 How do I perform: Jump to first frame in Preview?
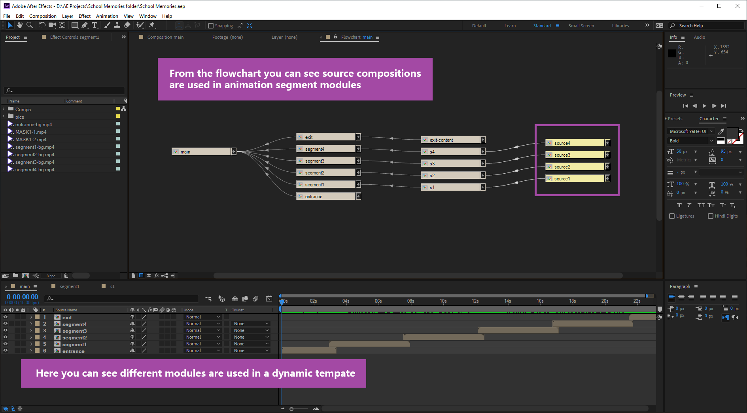(x=685, y=106)
